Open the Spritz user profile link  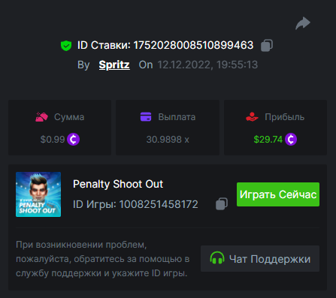tap(114, 65)
